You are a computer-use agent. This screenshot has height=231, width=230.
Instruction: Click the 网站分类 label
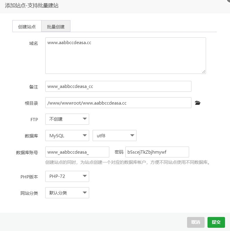coord(29,193)
